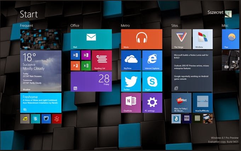
Task: Open The Verge site tile
Action: 181,39
